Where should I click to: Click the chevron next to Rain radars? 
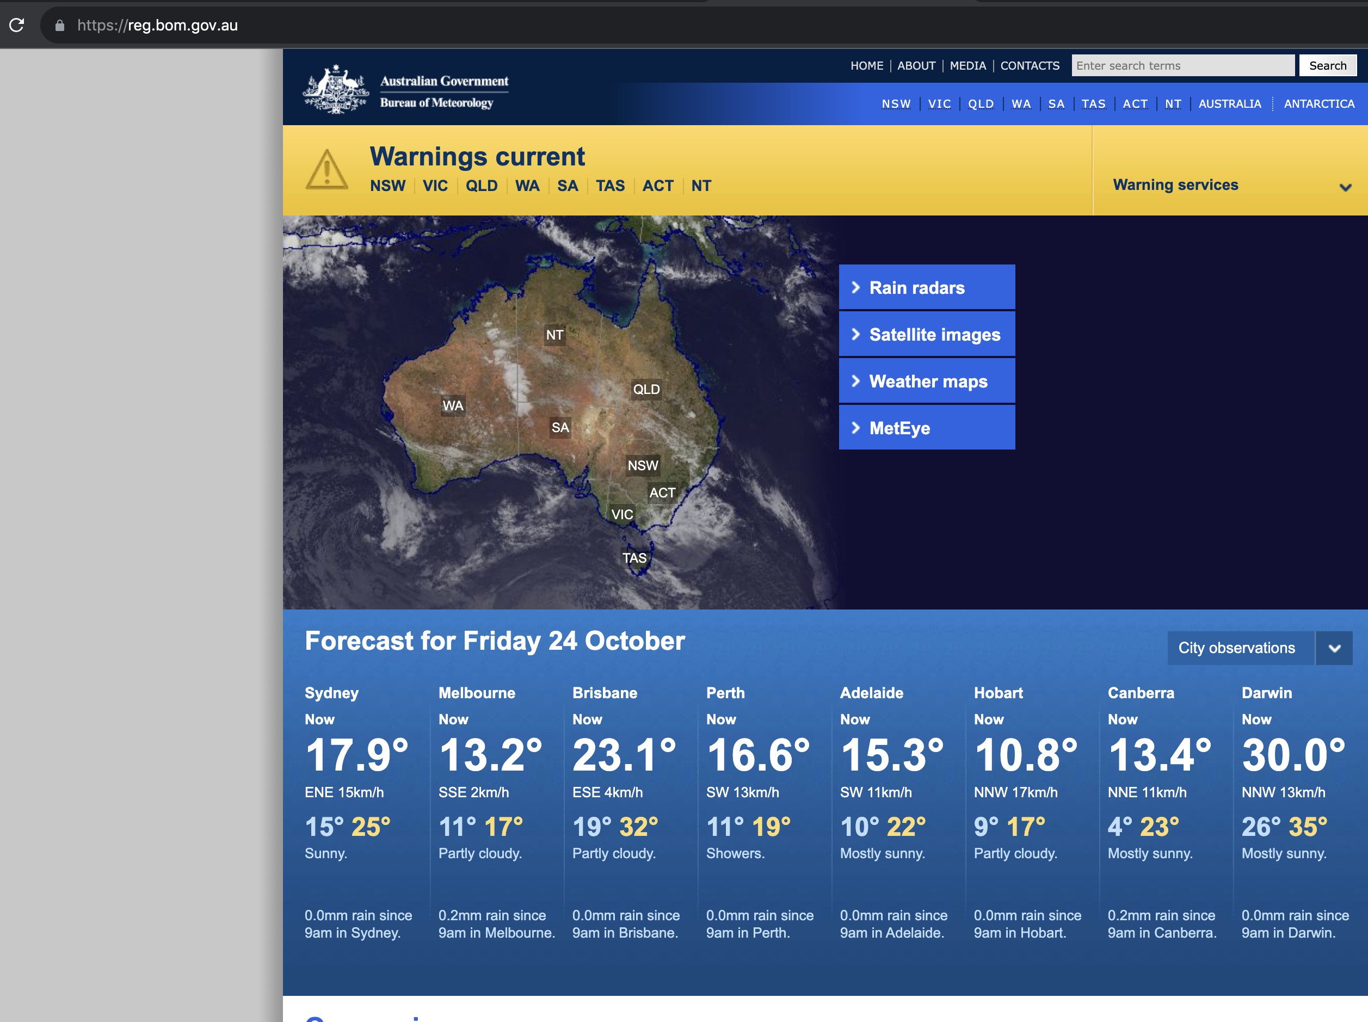pos(856,287)
